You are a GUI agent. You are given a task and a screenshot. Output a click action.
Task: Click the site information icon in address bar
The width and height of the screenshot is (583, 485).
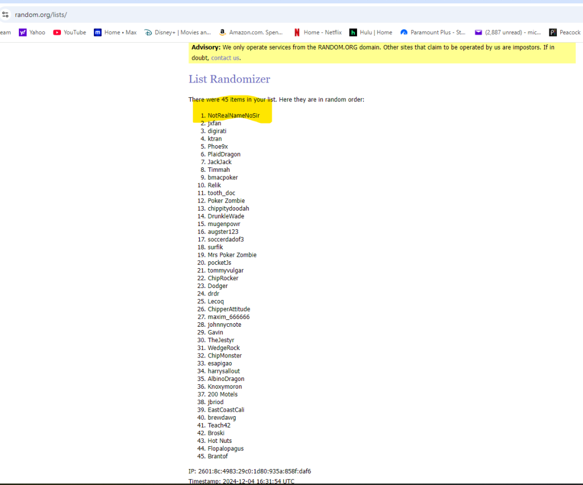[x=5, y=15]
